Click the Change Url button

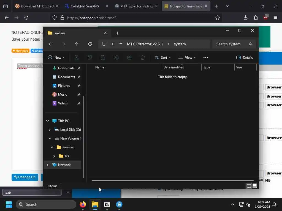25,177
